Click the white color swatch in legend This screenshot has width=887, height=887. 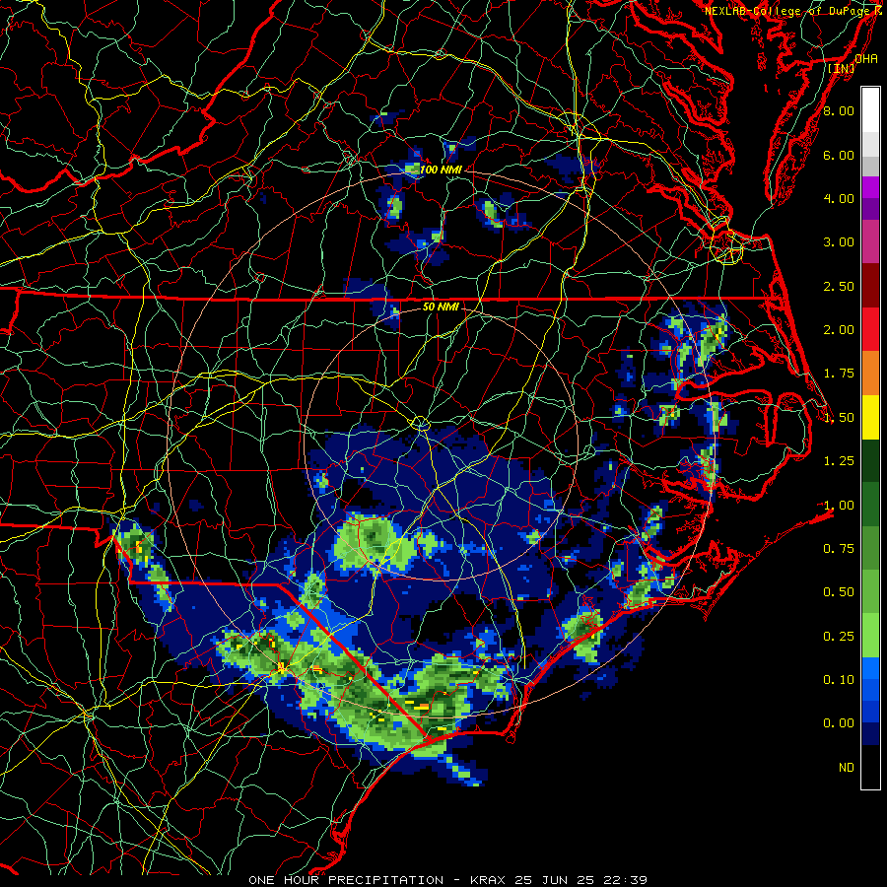tap(870, 110)
